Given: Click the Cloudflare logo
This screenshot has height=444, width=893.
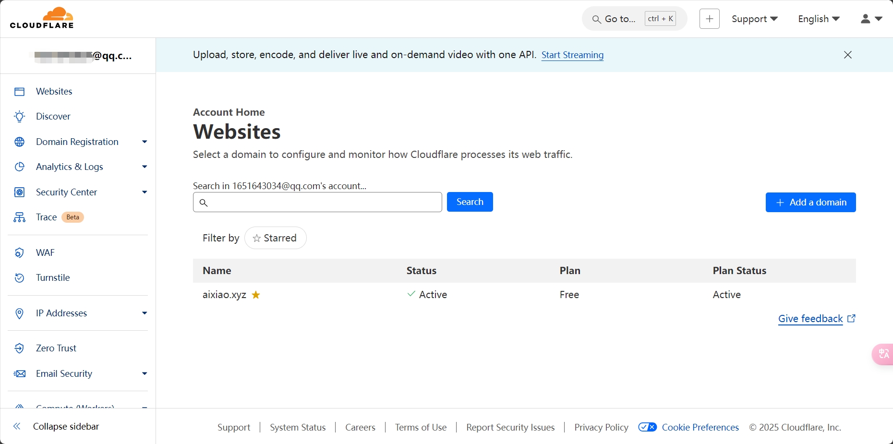Looking at the screenshot, I should tap(42, 18).
